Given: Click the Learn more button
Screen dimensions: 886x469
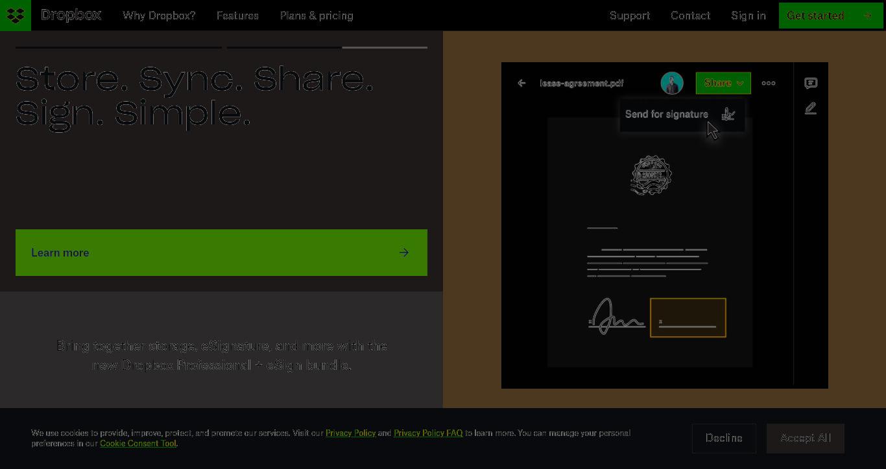Looking at the screenshot, I should [x=221, y=253].
